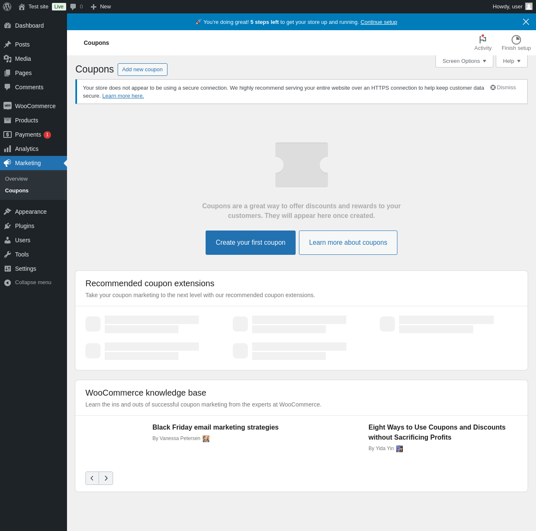Click the Howdy, user account text
The image size is (536, 531).
point(508,7)
